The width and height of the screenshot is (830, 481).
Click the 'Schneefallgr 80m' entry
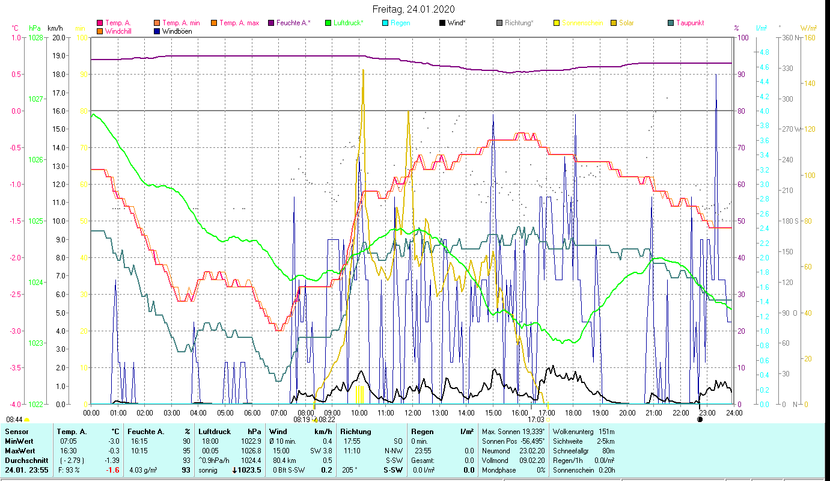click(x=583, y=451)
